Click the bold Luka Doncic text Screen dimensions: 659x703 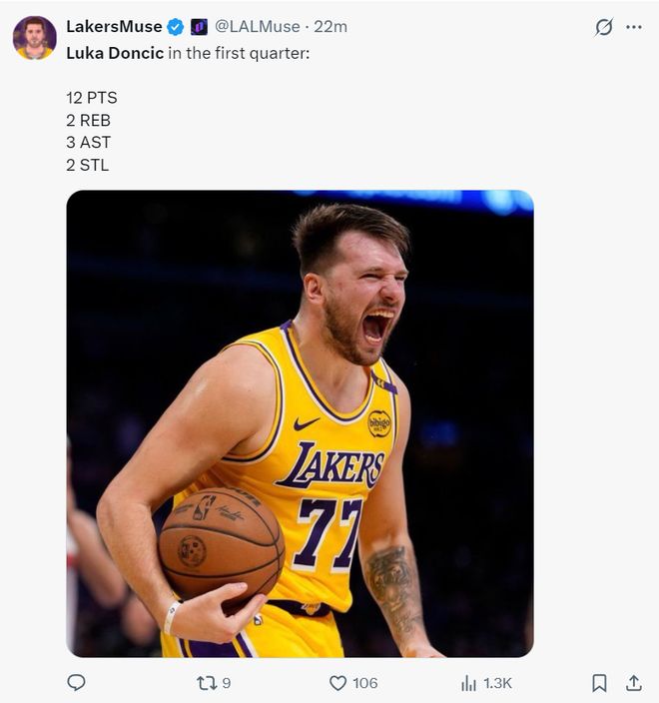click(x=115, y=53)
